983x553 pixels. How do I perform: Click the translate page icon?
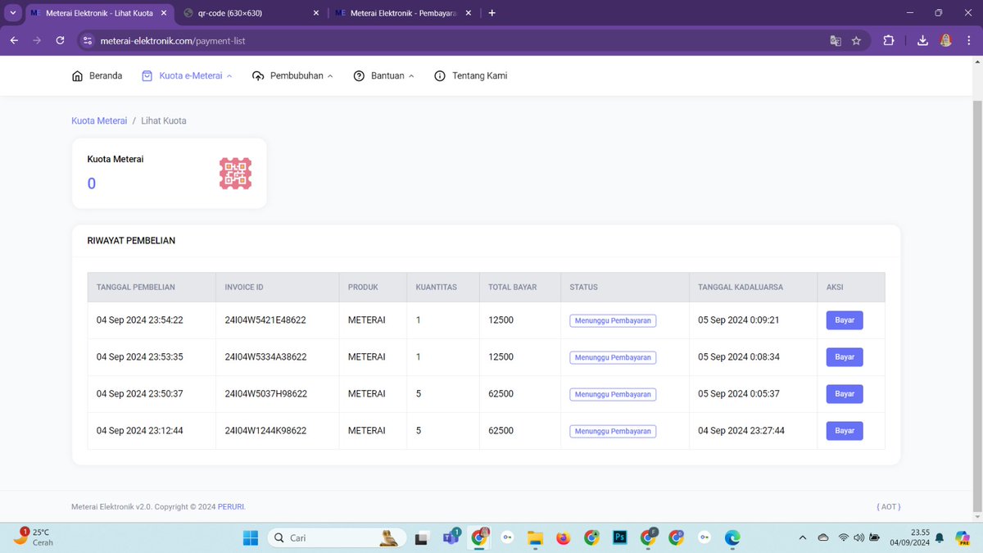click(836, 40)
